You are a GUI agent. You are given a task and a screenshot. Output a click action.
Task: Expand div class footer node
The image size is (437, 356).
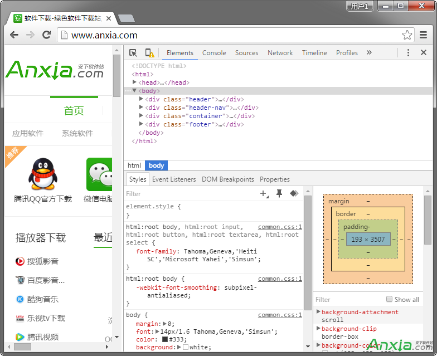141,124
